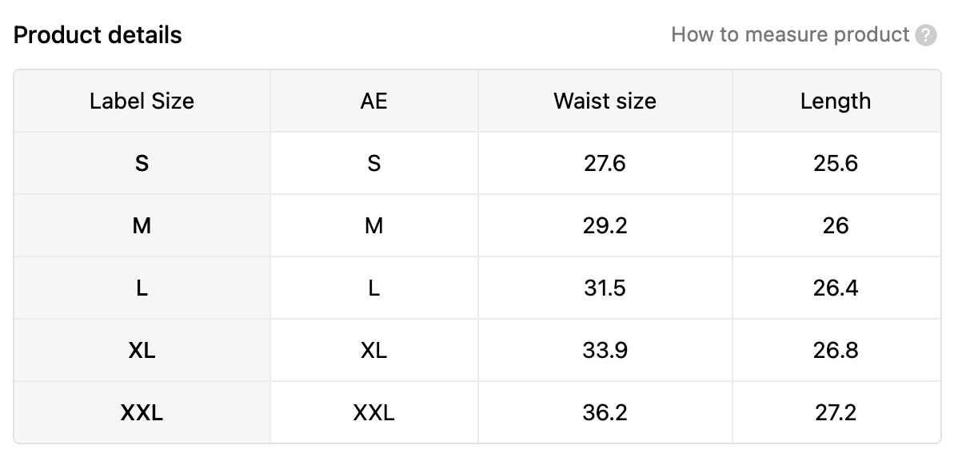Click the 26.8 length value
The image size is (966, 465).
(x=836, y=350)
